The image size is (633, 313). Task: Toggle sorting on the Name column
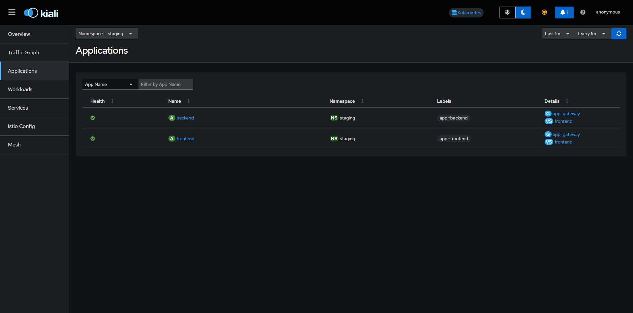188,101
